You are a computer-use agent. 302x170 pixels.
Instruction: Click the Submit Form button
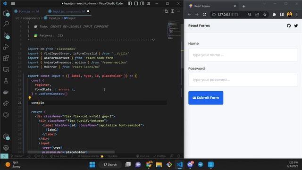pos(206,98)
